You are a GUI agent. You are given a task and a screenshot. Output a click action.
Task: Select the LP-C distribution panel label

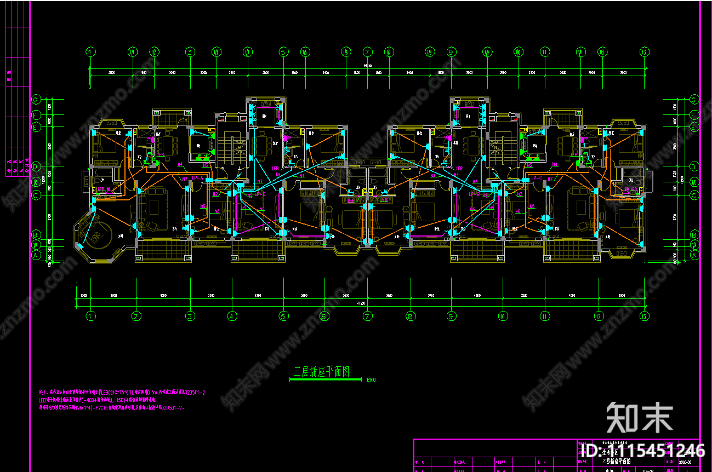[537, 178]
